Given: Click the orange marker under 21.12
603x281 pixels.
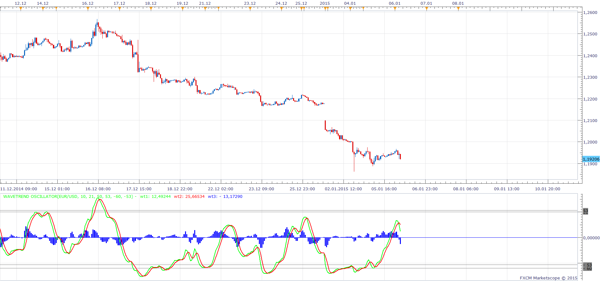Looking at the screenshot, I should (205, 9).
